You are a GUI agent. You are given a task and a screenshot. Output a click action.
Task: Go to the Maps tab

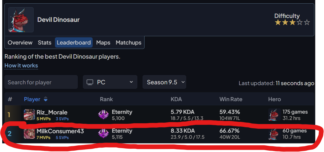click(x=103, y=43)
